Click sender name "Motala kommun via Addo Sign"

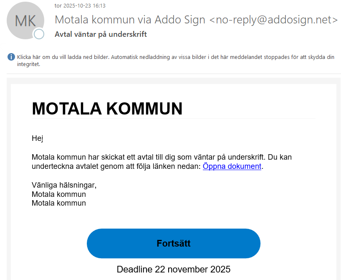point(130,20)
